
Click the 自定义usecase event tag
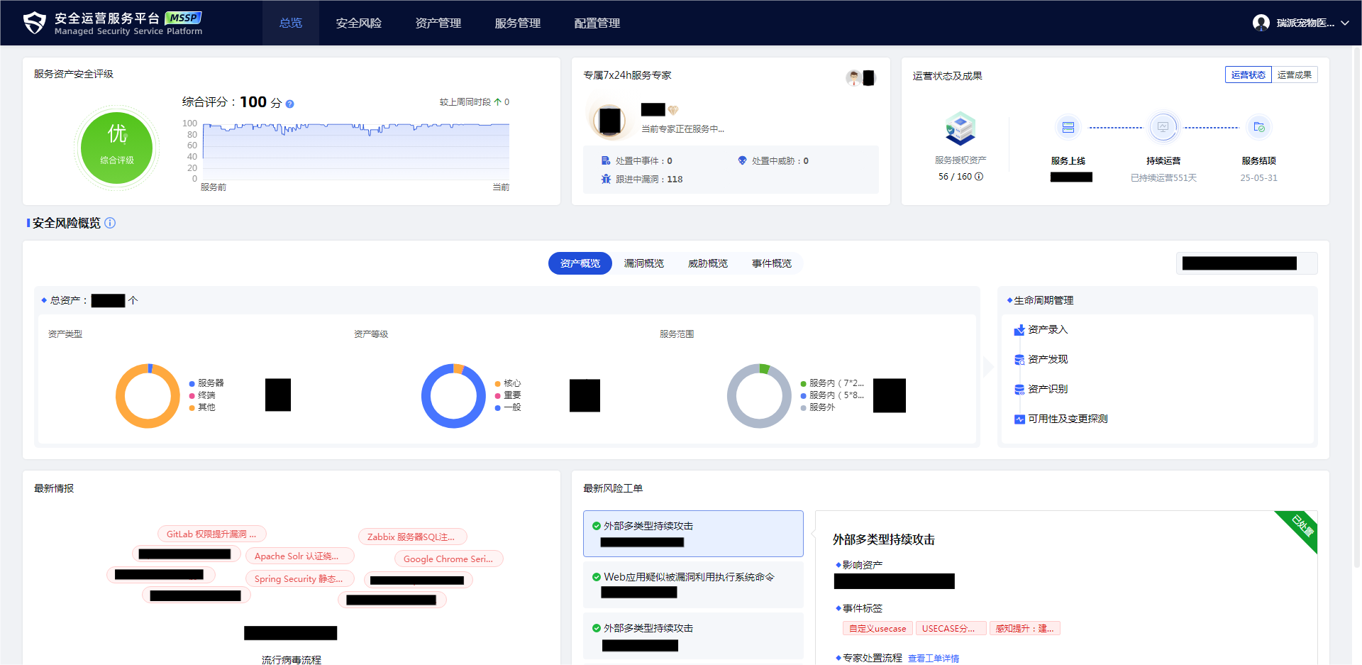(x=877, y=628)
